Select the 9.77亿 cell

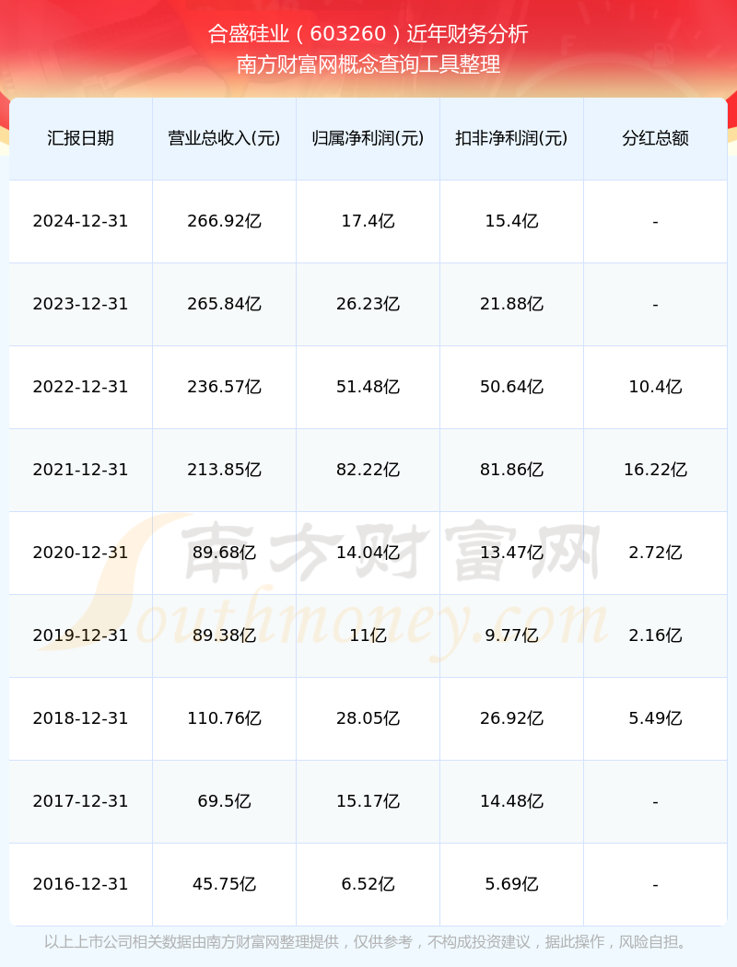click(x=512, y=635)
